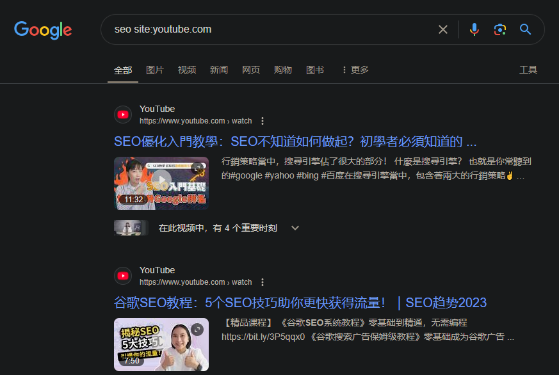Image resolution: width=559 pixels, height=375 pixels.
Task: Switch to the 新闻 tab
Action: click(219, 70)
